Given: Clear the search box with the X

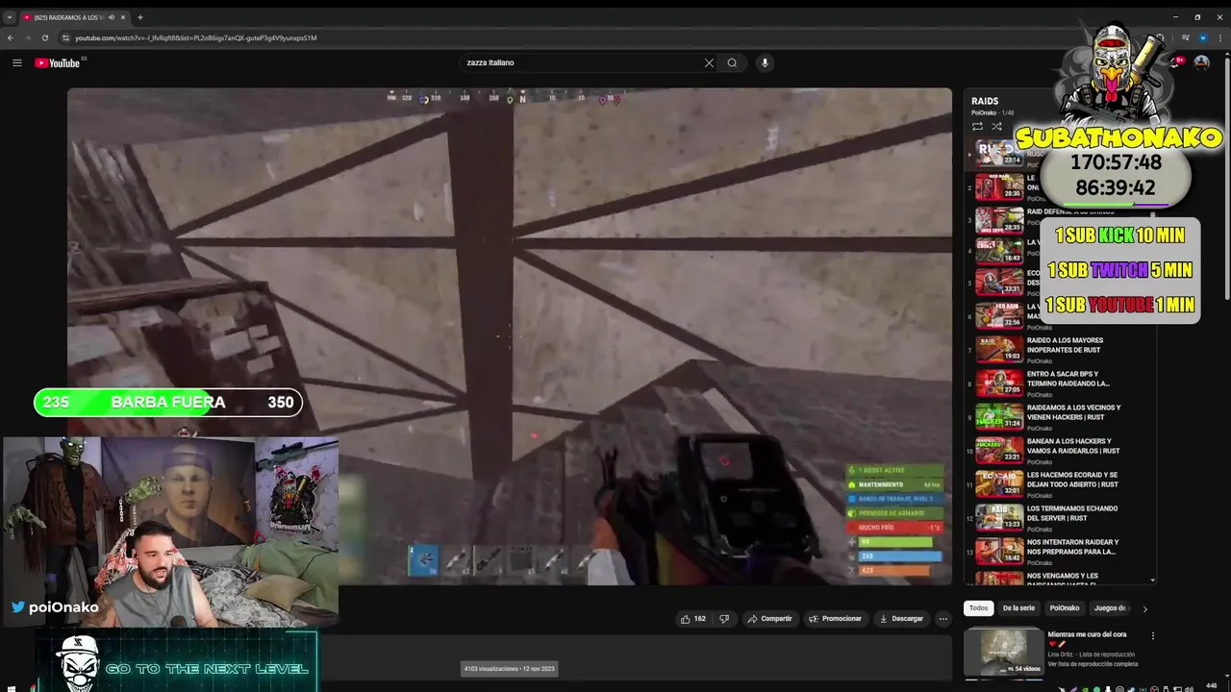Looking at the screenshot, I should [709, 62].
